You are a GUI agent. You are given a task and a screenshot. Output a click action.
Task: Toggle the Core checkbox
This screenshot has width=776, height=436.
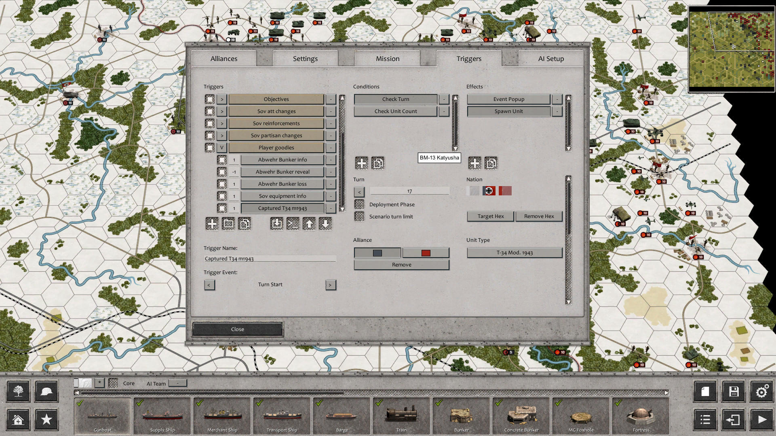click(113, 384)
